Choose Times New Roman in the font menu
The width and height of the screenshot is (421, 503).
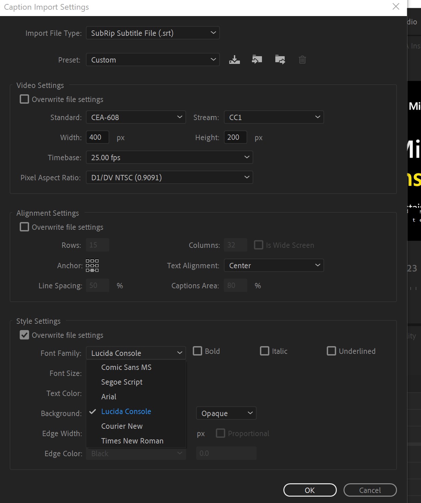tap(132, 441)
